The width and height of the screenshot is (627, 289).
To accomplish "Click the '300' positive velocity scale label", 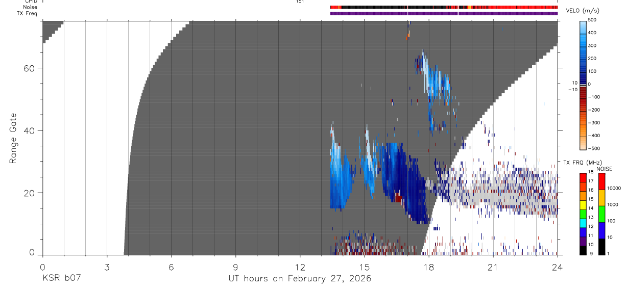I will [x=593, y=45].
